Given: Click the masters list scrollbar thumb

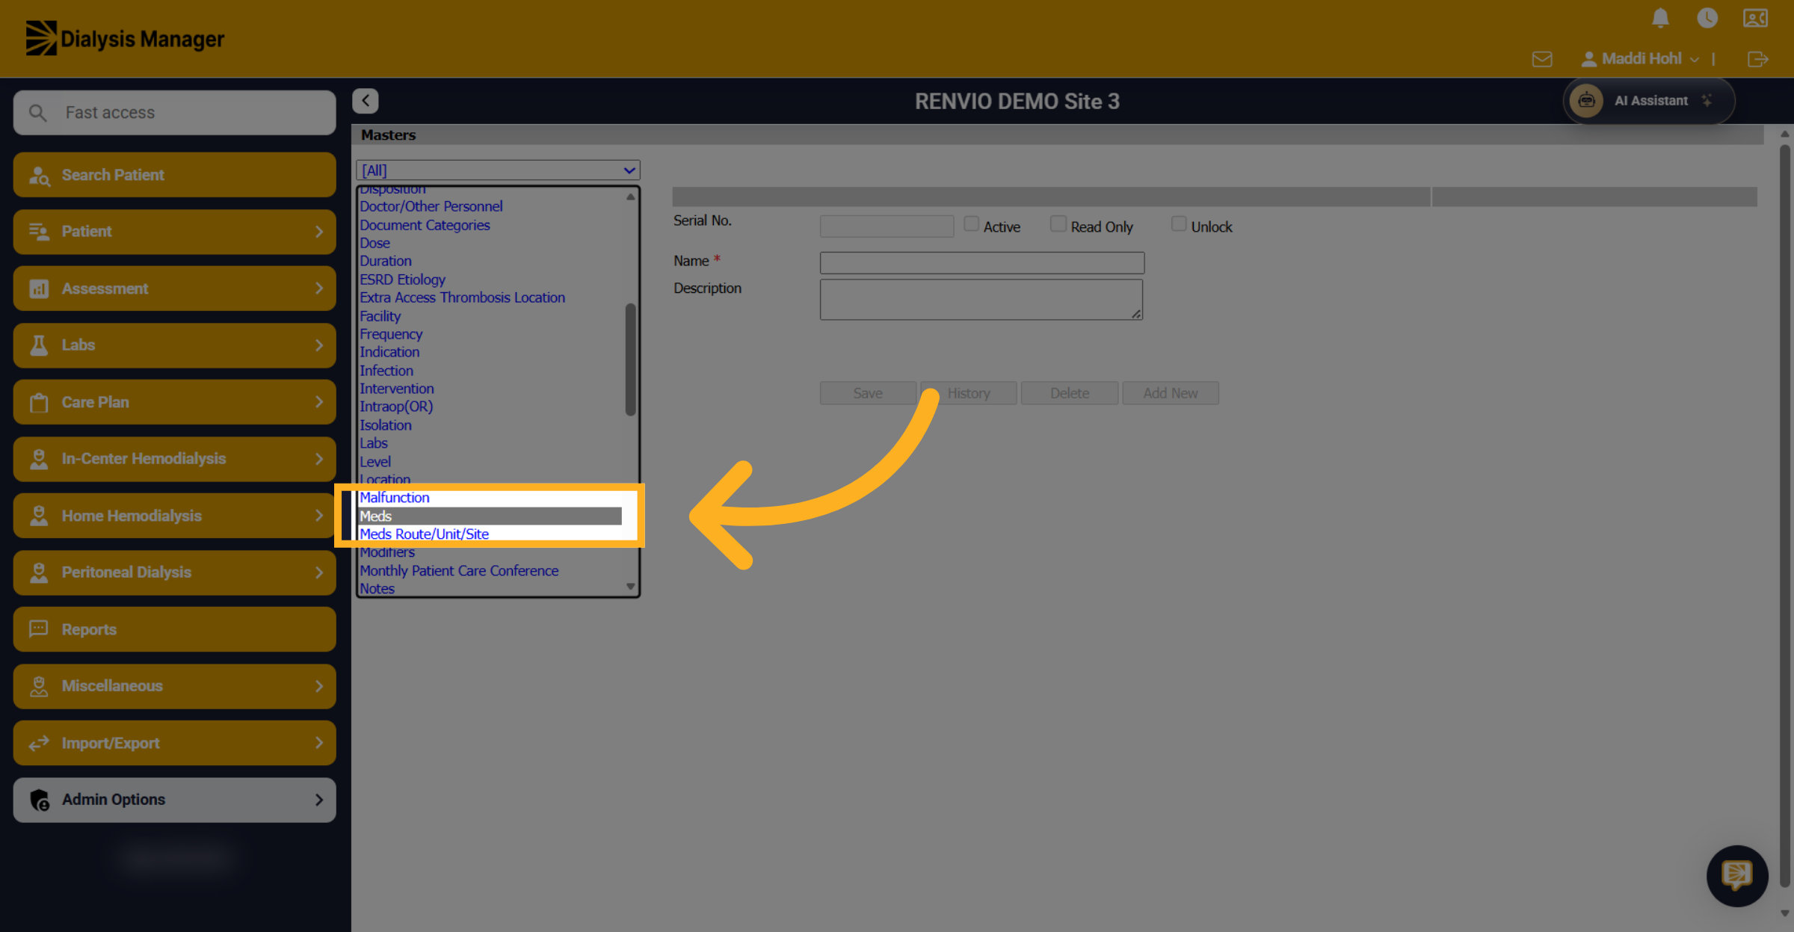Looking at the screenshot, I should point(630,359).
